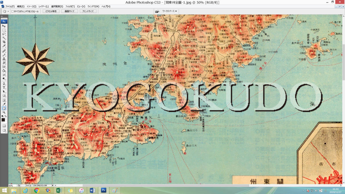Select the Blur tool

pos(4,75)
